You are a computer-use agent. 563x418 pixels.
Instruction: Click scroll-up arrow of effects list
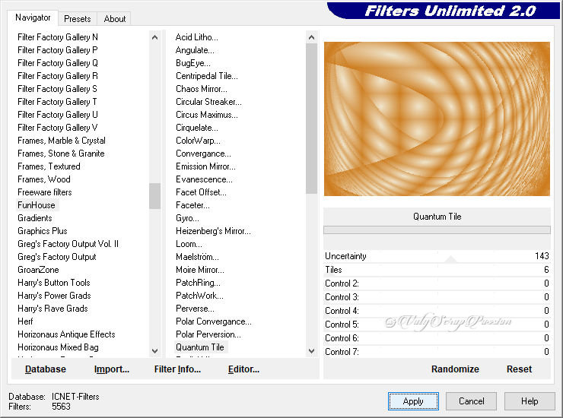(x=311, y=37)
